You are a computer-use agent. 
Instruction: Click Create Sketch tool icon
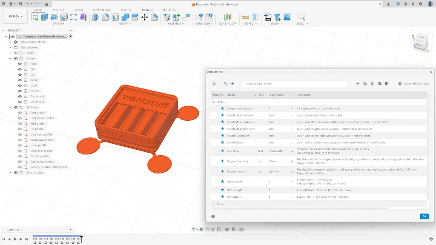pyautogui.click(x=35, y=17)
